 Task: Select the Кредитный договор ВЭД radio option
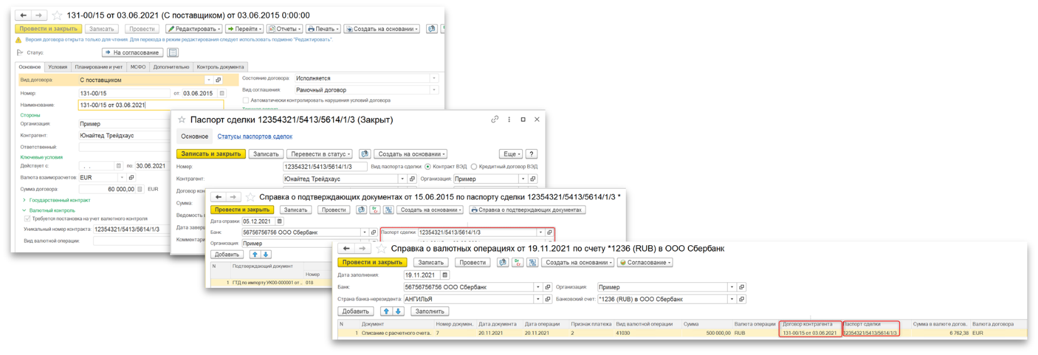[x=474, y=167]
